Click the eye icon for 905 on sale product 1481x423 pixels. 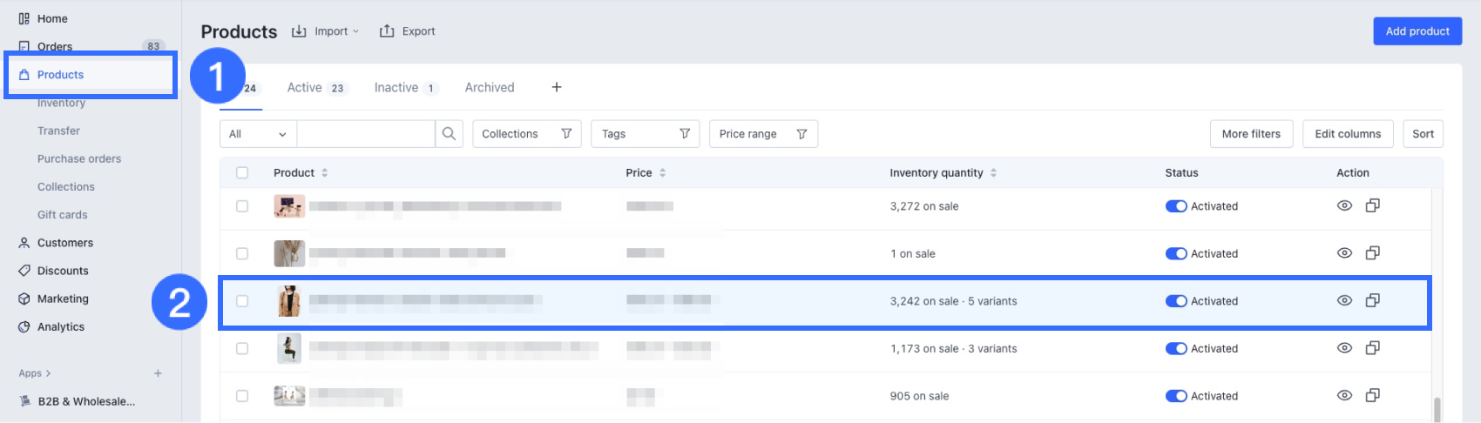click(x=1344, y=396)
